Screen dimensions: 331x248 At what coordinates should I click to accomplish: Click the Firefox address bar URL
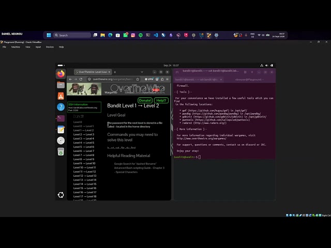tap(113, 79)
